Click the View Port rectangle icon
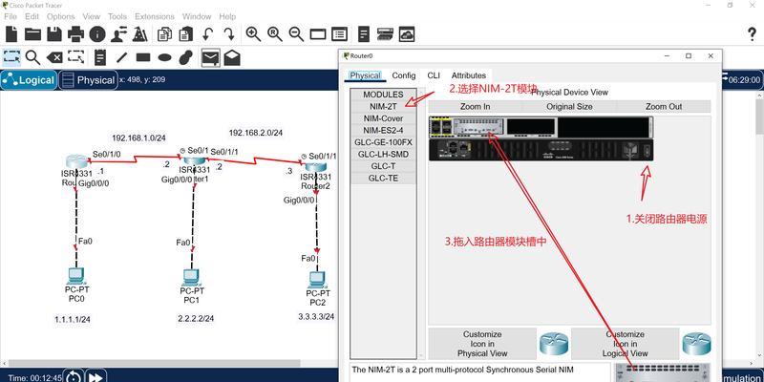764x382 pixels. coord(318,34)
